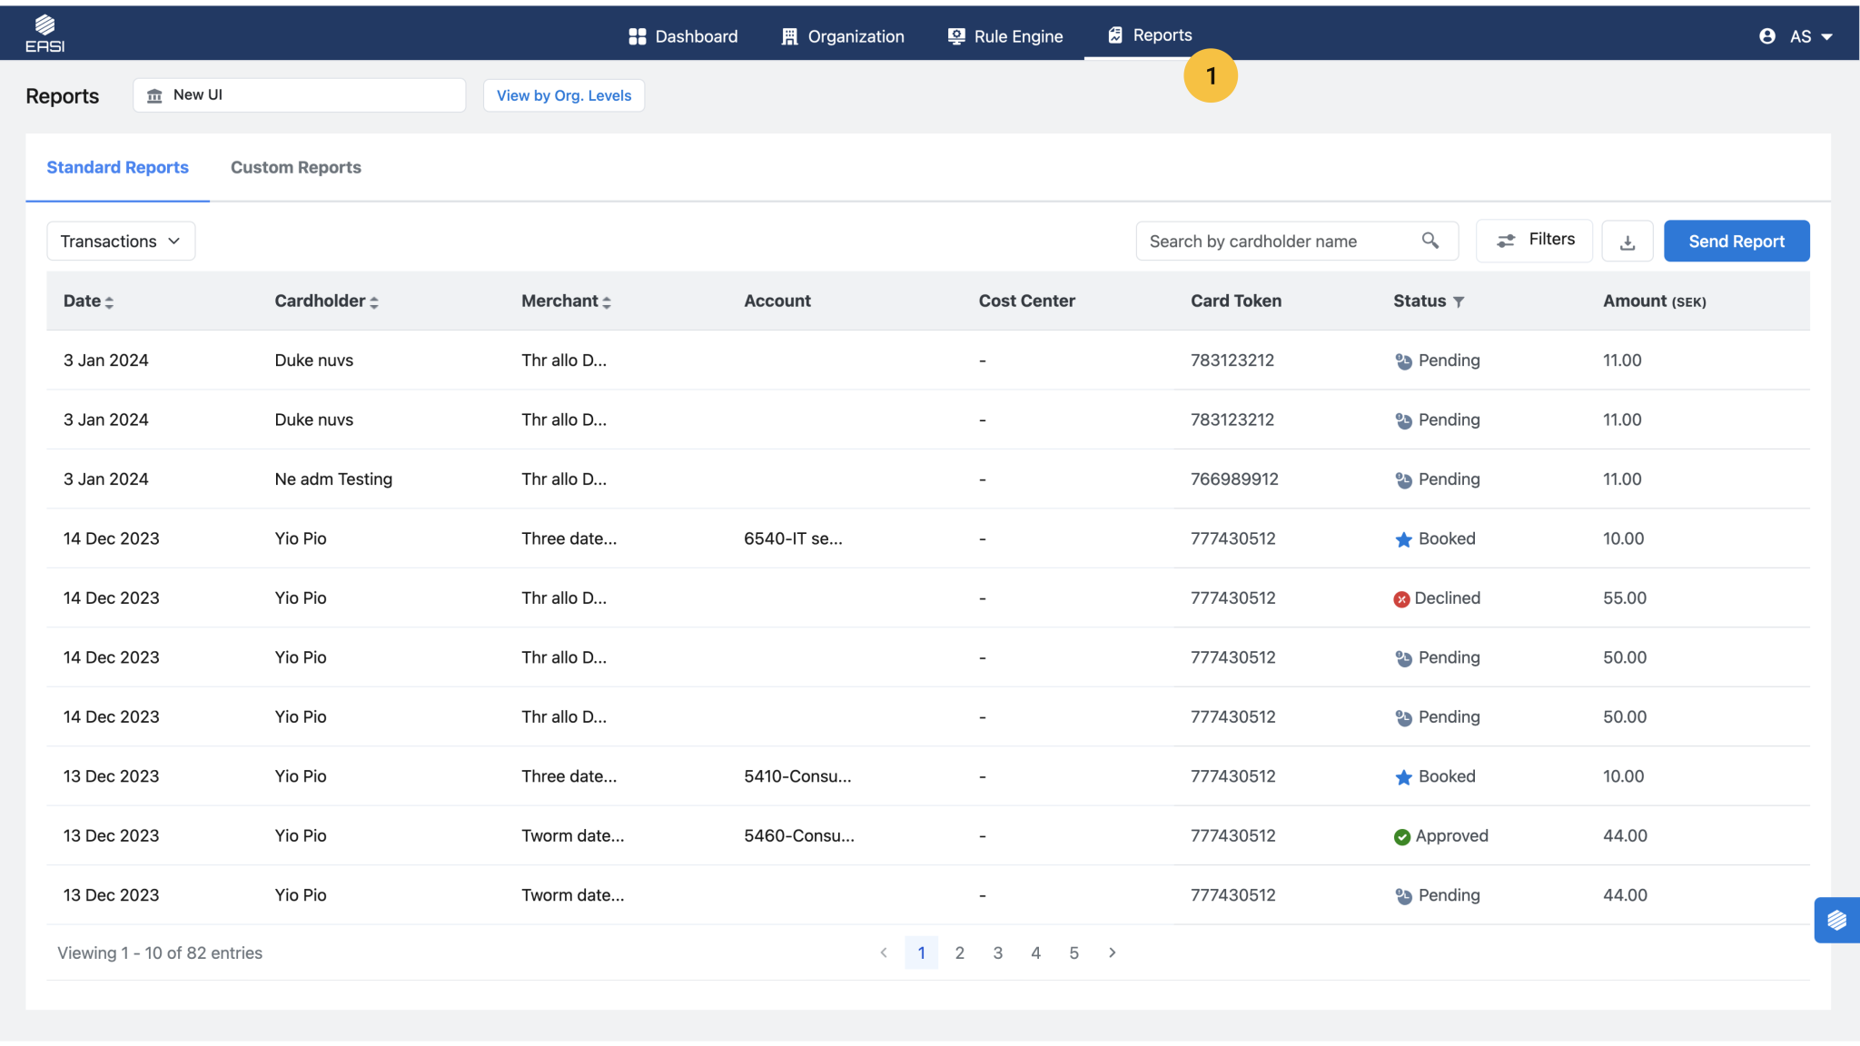Click the Status column filter icon

point(1459,302)
